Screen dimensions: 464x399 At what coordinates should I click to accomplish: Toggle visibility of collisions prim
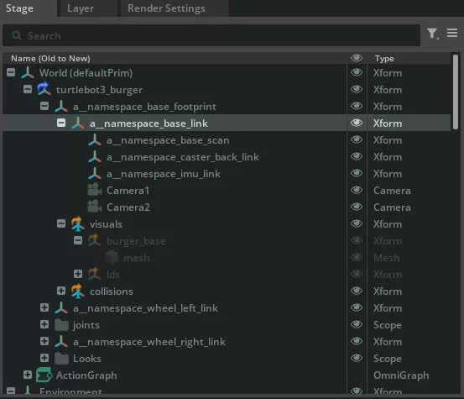click(357, 291)
